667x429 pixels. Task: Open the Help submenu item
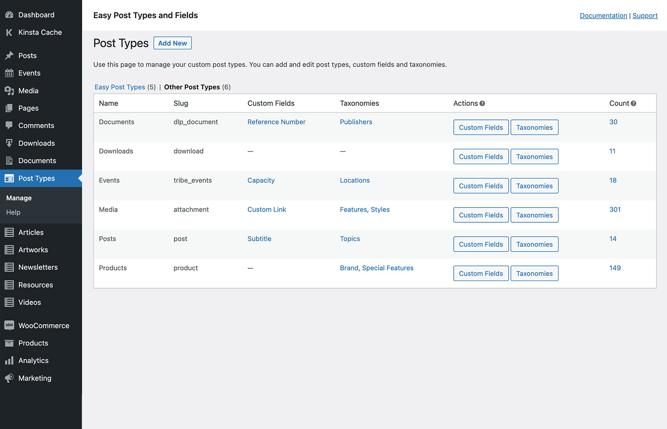(13, 212)
